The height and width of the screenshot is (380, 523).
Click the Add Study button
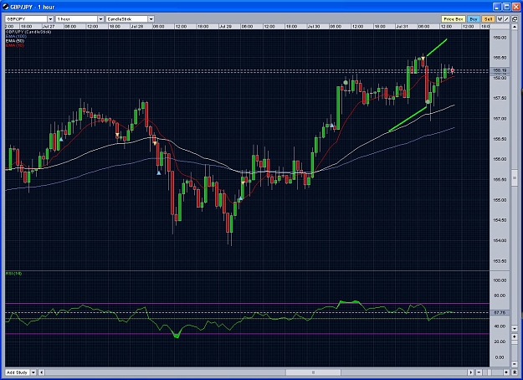18,372
